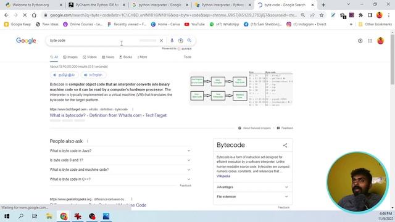
Task: Stop loading the page
Action: coord(25,15)
